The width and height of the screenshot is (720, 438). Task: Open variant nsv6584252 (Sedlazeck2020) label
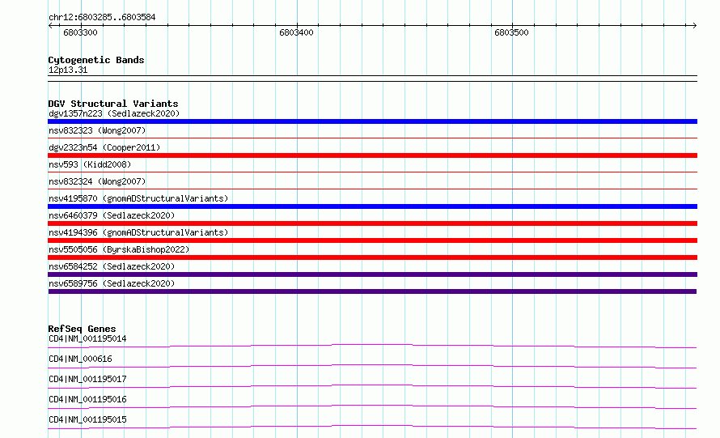pyautogui.click(x=112, y=266)
